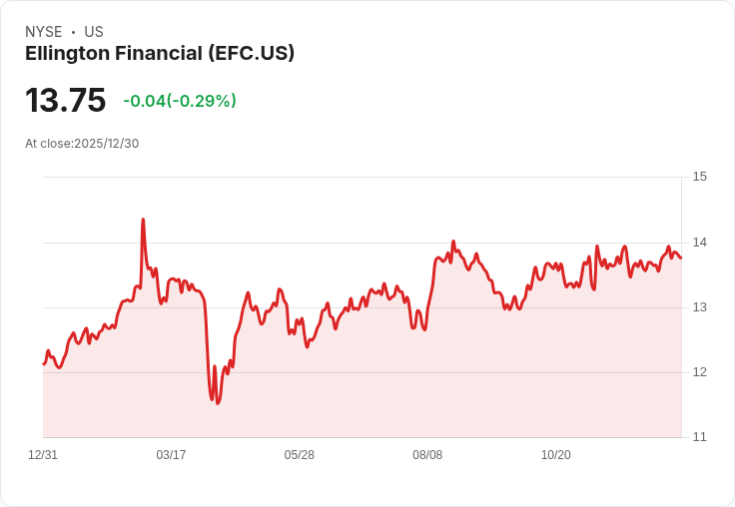Select the 05/28 date on the time axis

click(299, 455)
